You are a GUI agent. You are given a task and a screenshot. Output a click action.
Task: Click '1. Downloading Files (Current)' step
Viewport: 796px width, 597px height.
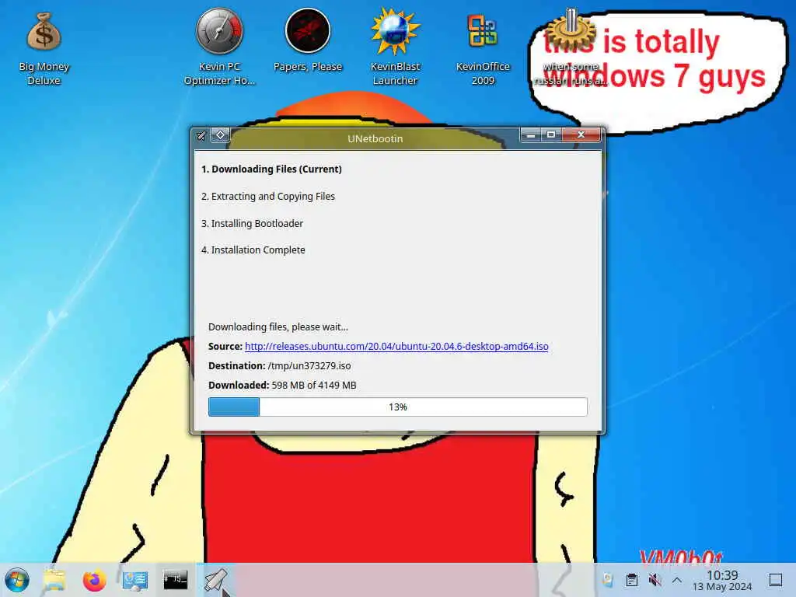coord(271,169)
